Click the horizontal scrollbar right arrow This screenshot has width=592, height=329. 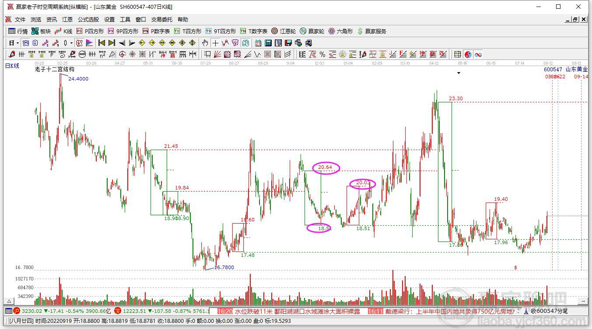click(583, 301)
